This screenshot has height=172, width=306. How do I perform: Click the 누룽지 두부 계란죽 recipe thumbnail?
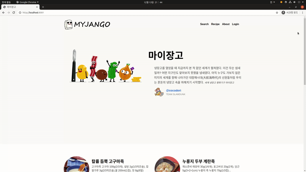[x=167, y=164]
